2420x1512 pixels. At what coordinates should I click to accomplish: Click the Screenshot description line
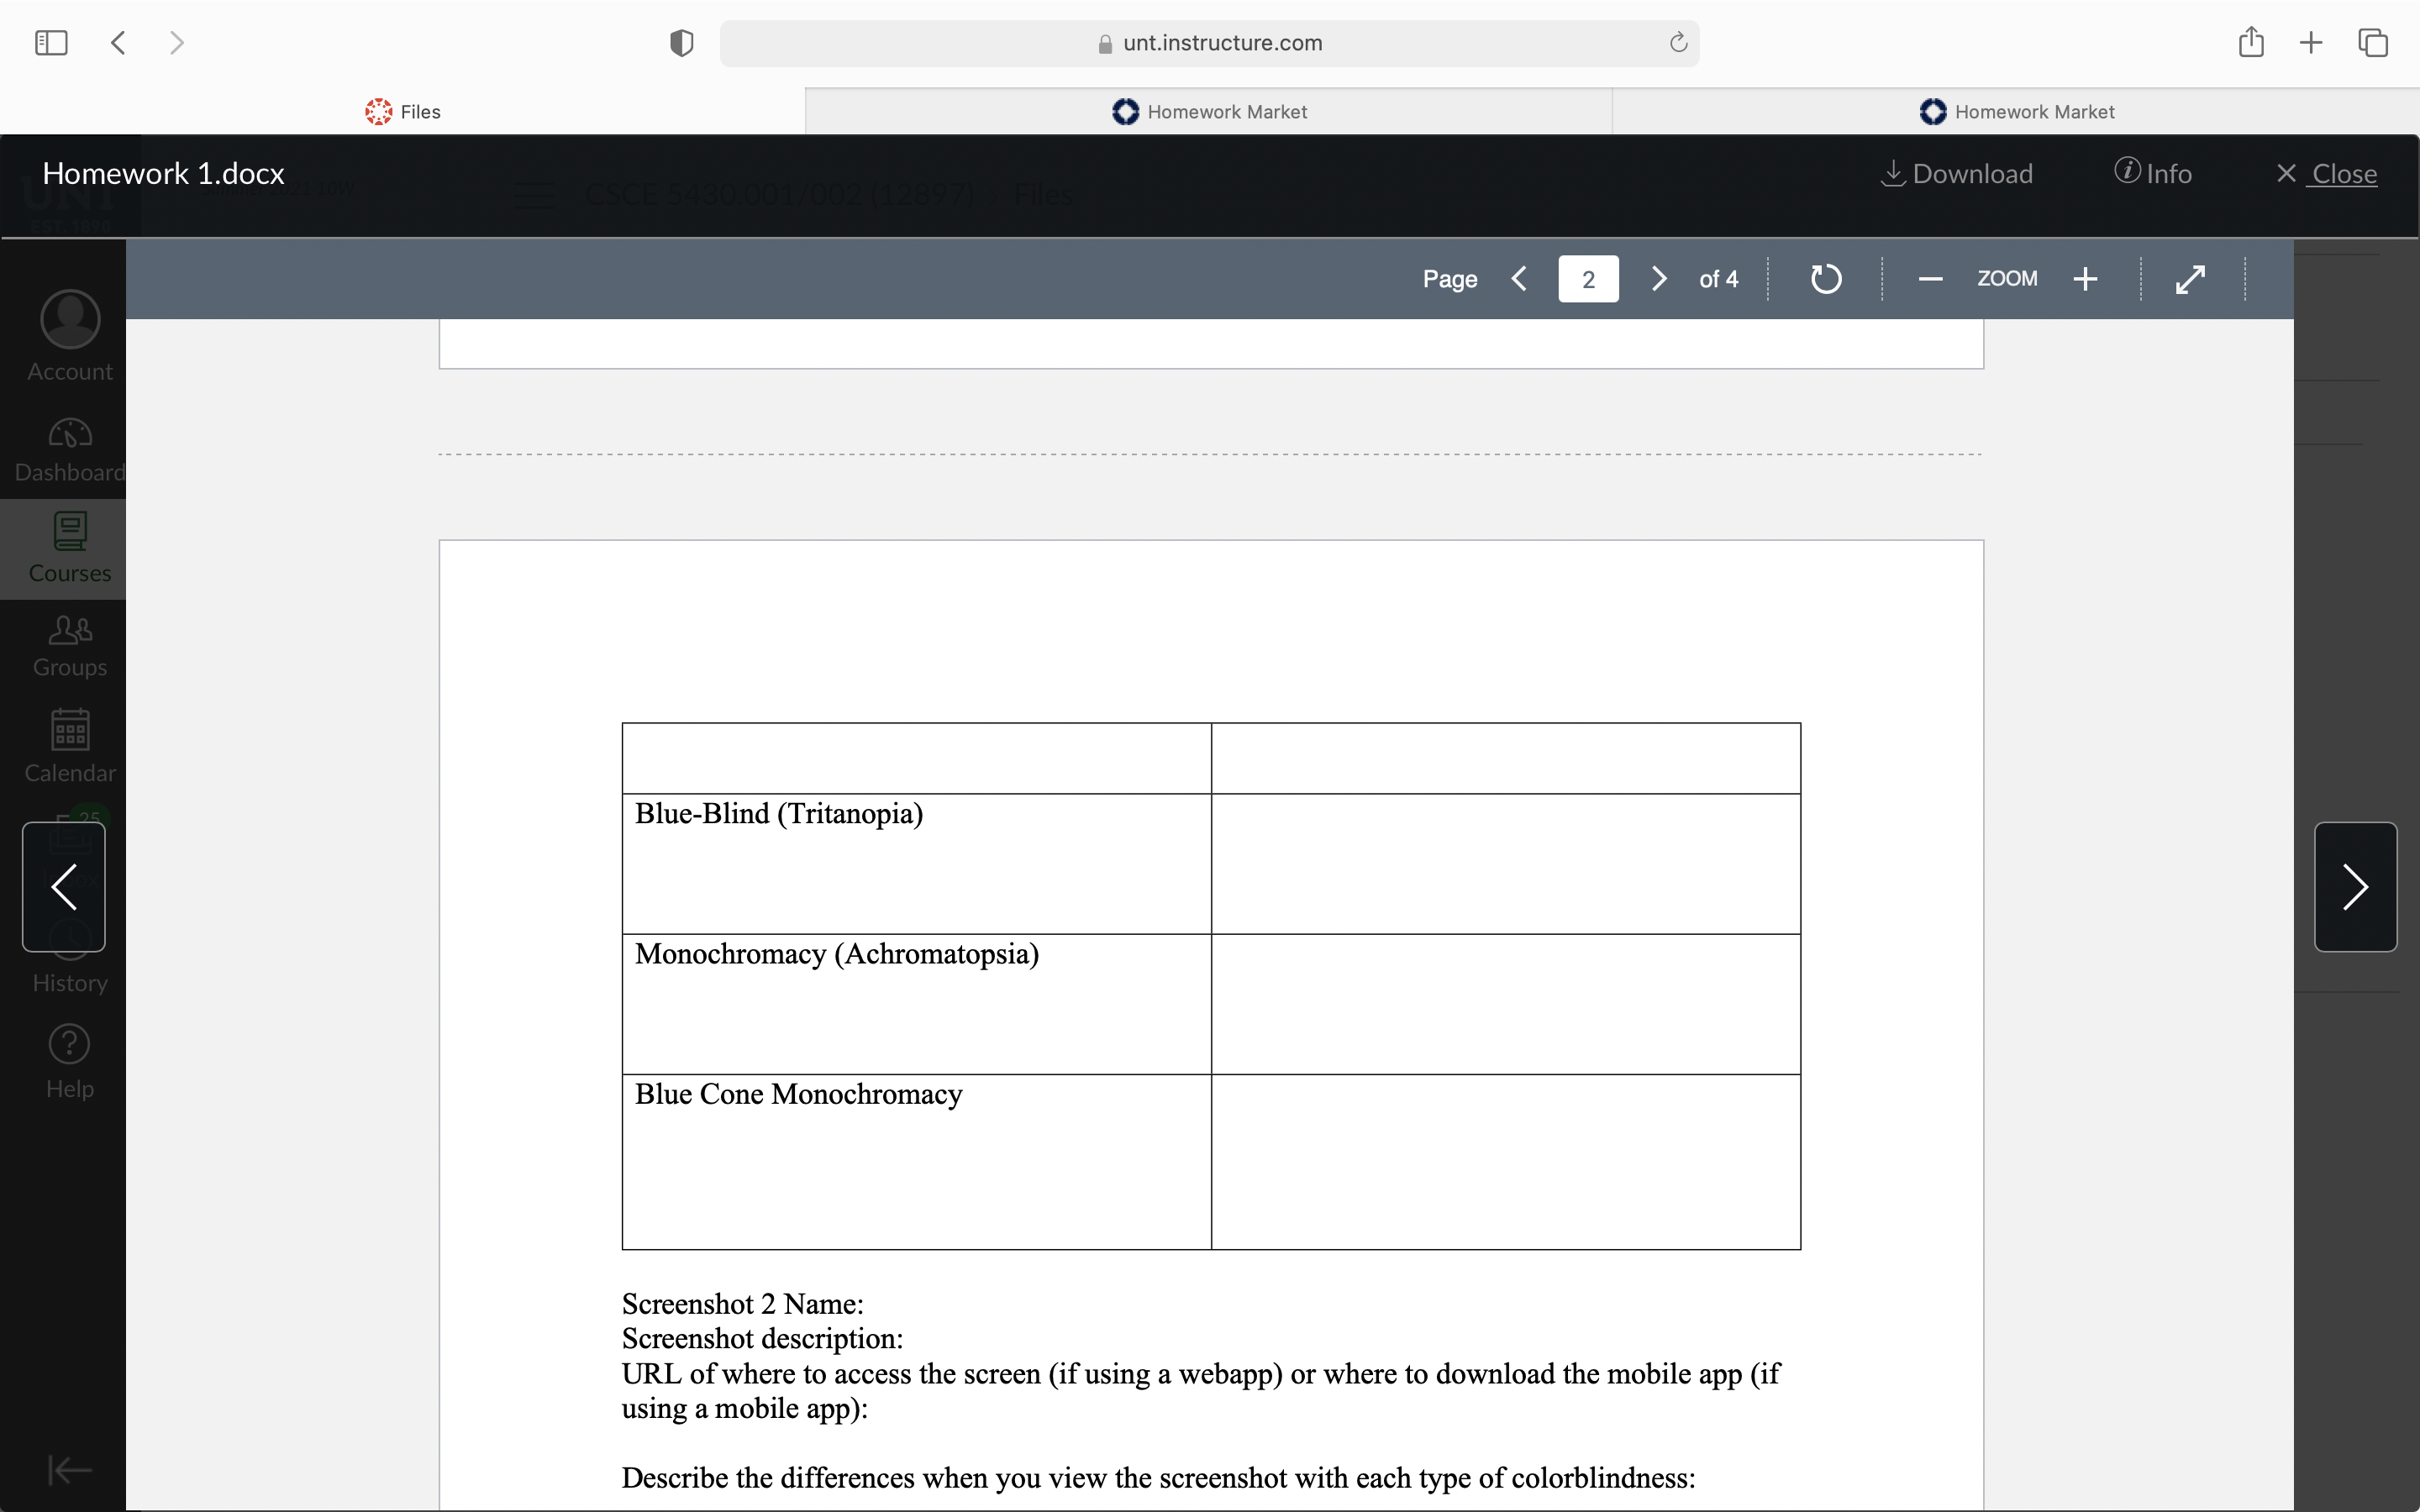[762, 1338]
